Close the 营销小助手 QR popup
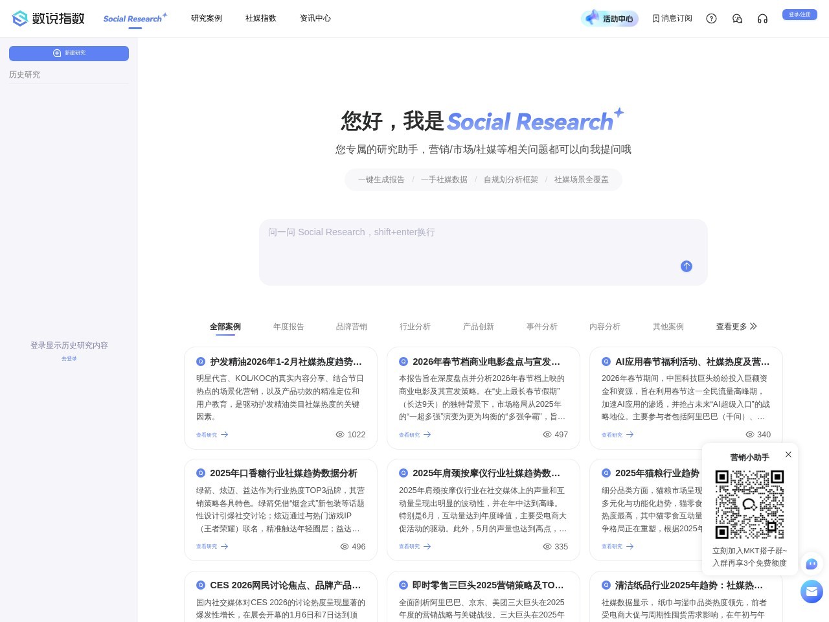Image resolution: width=829 pixels, height=622 pixels. point(788,454)
